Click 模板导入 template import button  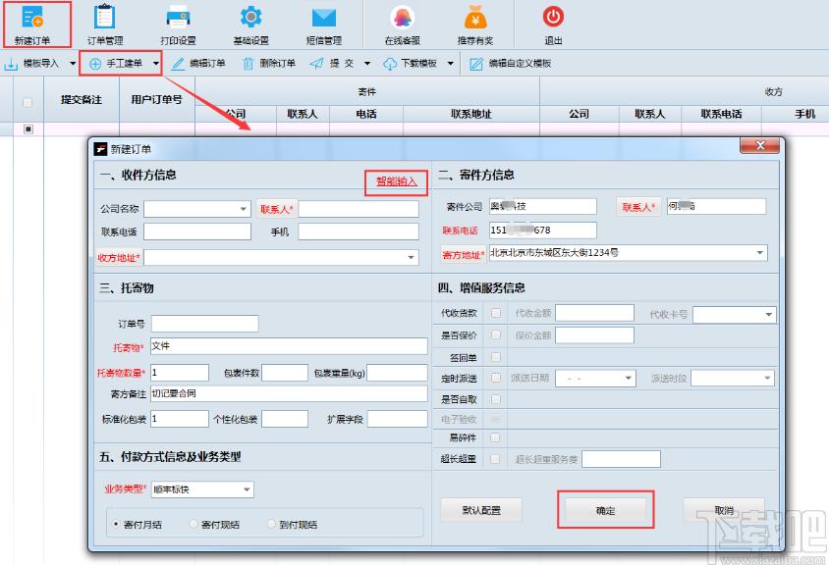[32, 64]
